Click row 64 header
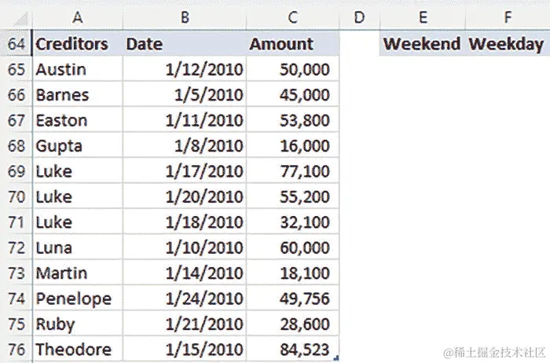Viewport: 550px width, 363px height. tap(16, 44)
